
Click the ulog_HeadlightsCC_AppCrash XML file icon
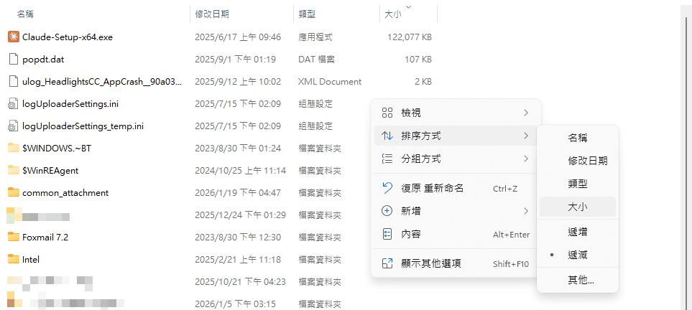(x=14, y=82)
